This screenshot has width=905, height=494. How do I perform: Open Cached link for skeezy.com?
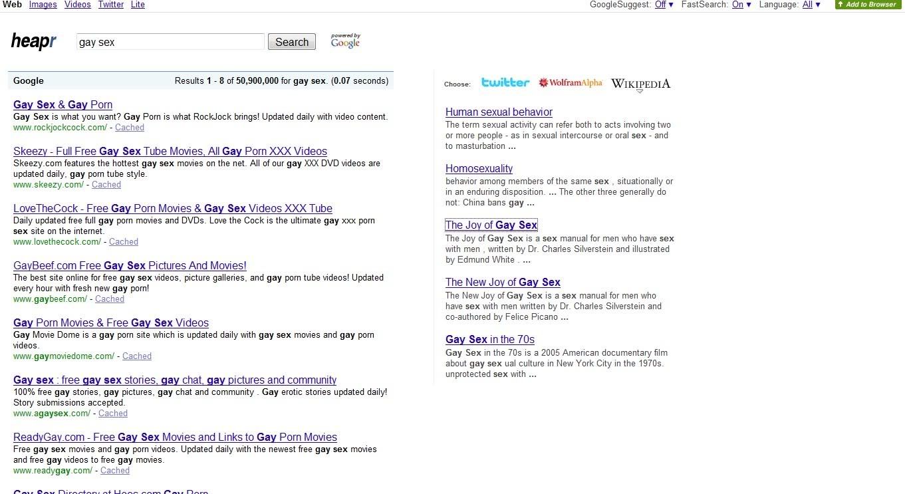[106, 185]
